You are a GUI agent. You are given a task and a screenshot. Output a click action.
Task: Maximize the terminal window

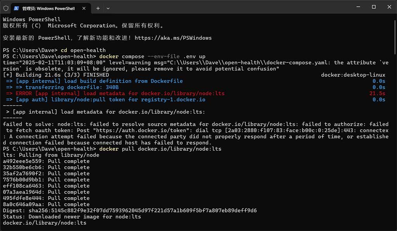[374, 7]
